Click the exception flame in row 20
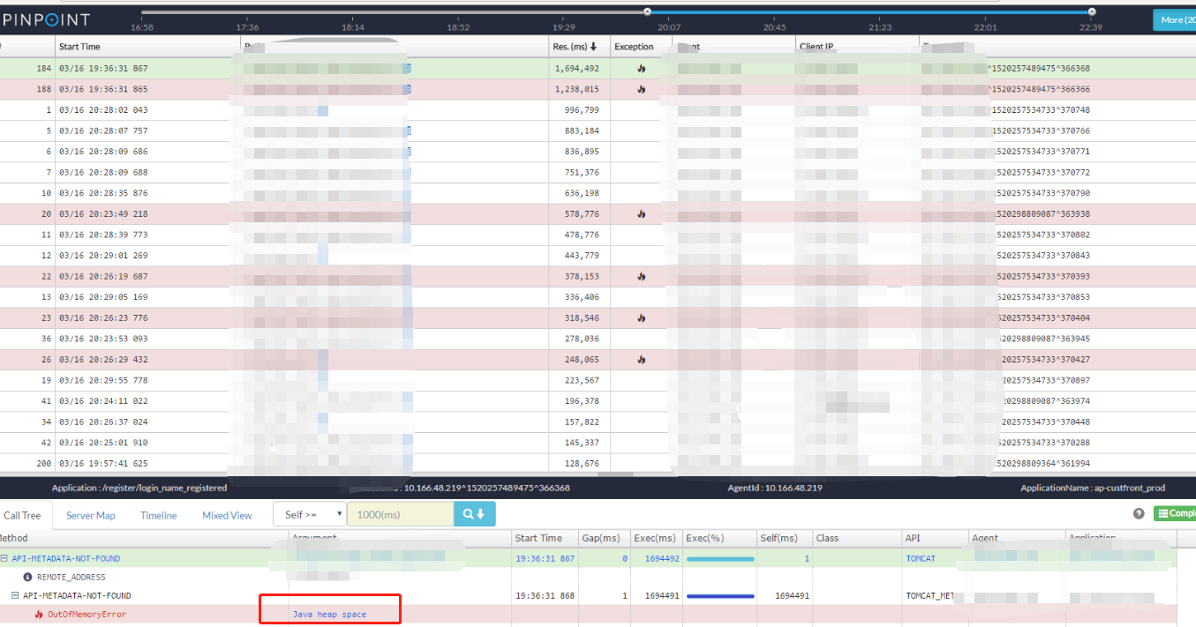 click(641, 213)
